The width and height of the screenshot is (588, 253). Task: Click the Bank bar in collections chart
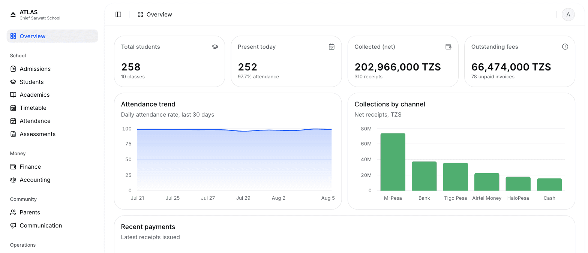(x=424, y=176)
